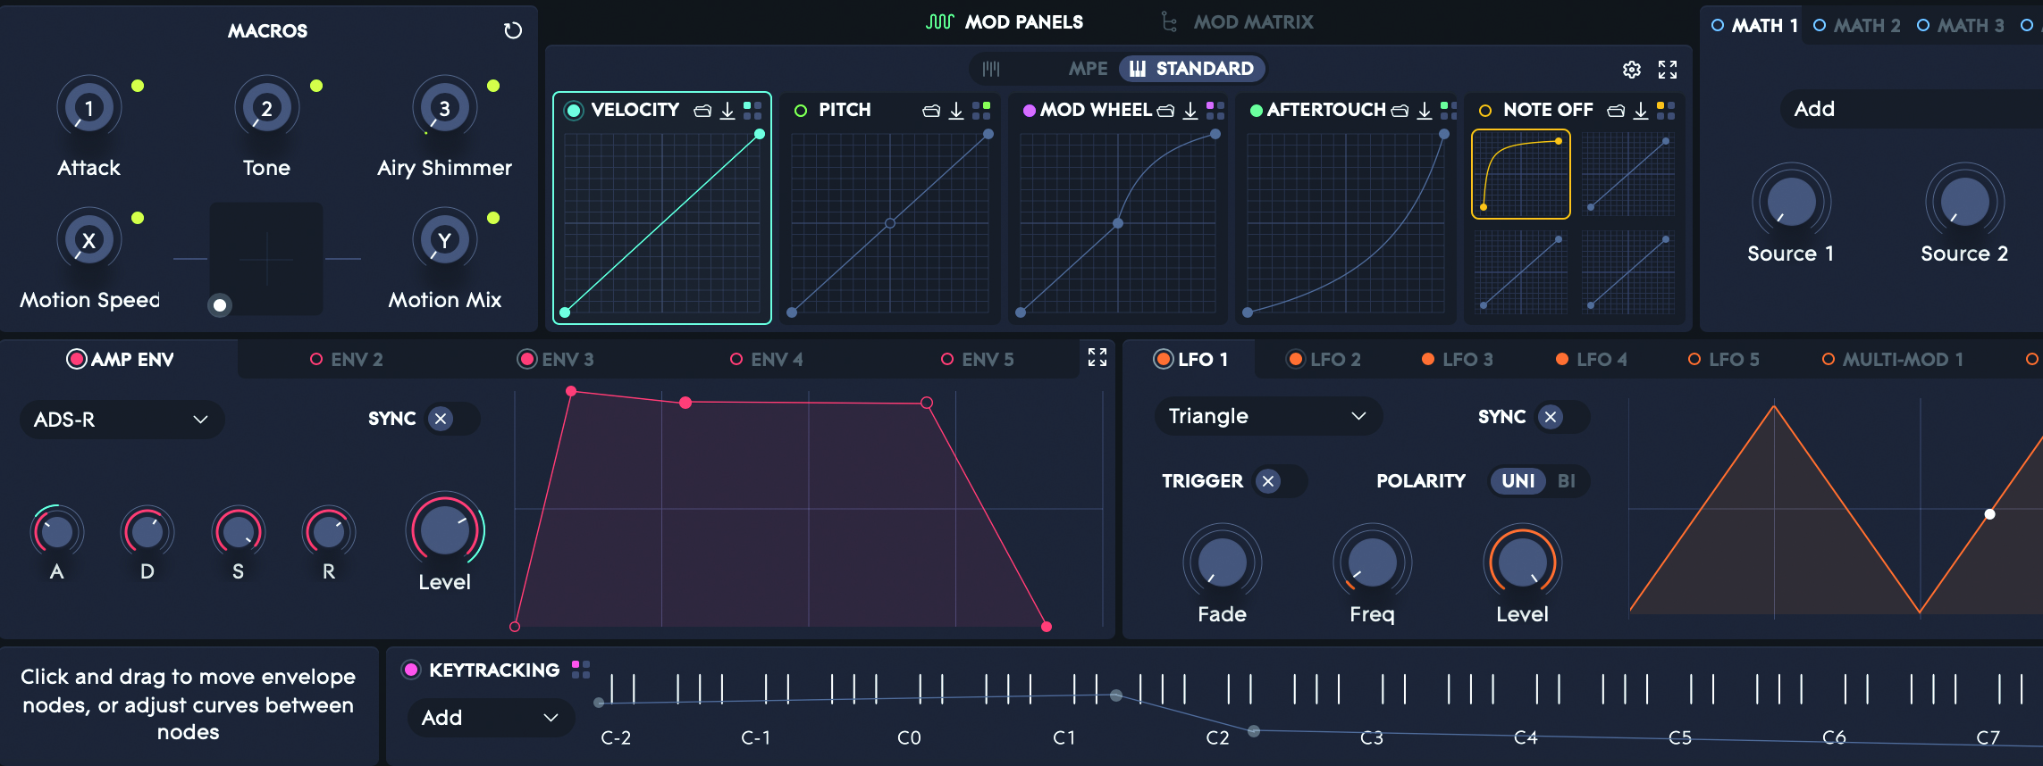Open the Note Off curve slot grid icon
The width and height of the screenshot is (2043, 766).
click(x=1666, y=110)
